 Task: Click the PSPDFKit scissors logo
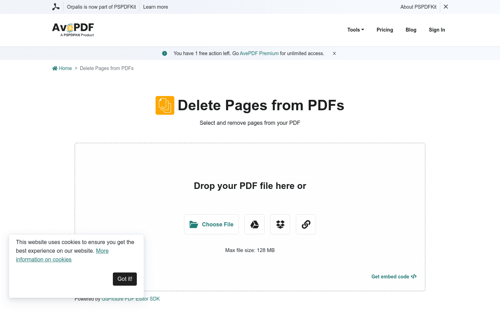point(56,7)
